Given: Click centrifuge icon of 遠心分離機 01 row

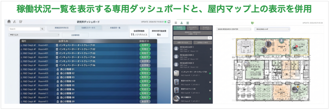Looking at the screenshot, I should click(x=57, y=69).
